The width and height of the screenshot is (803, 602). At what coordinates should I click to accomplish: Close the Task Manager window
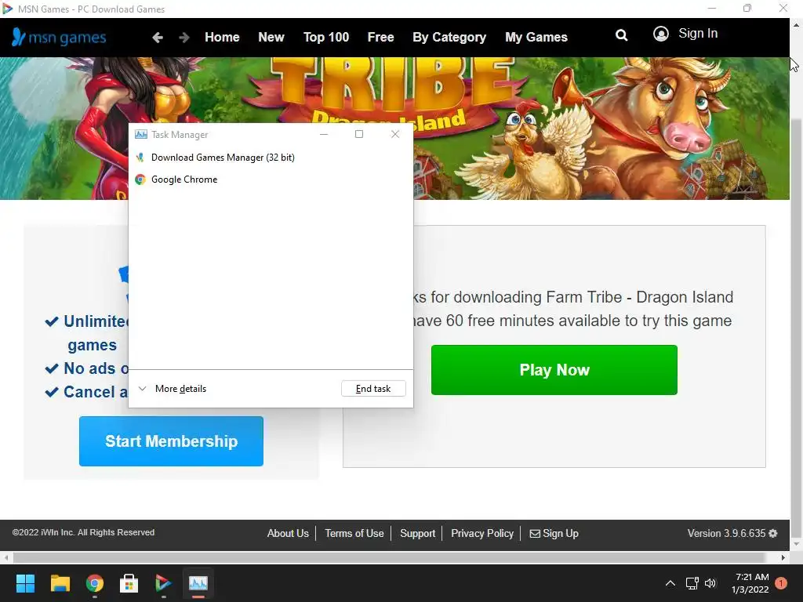coord(395,134)
